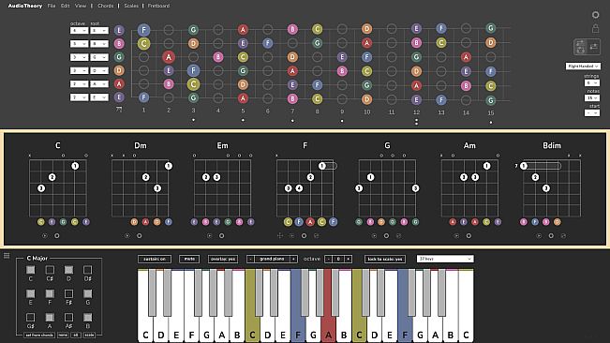
Task: Toggle the G# note checkbox
Action: coord(30,317)
